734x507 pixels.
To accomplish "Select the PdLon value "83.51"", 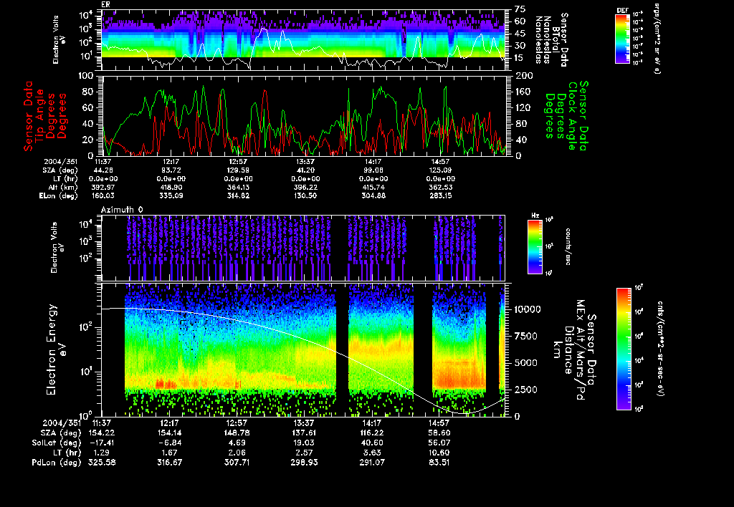I will tap(439, 463).
